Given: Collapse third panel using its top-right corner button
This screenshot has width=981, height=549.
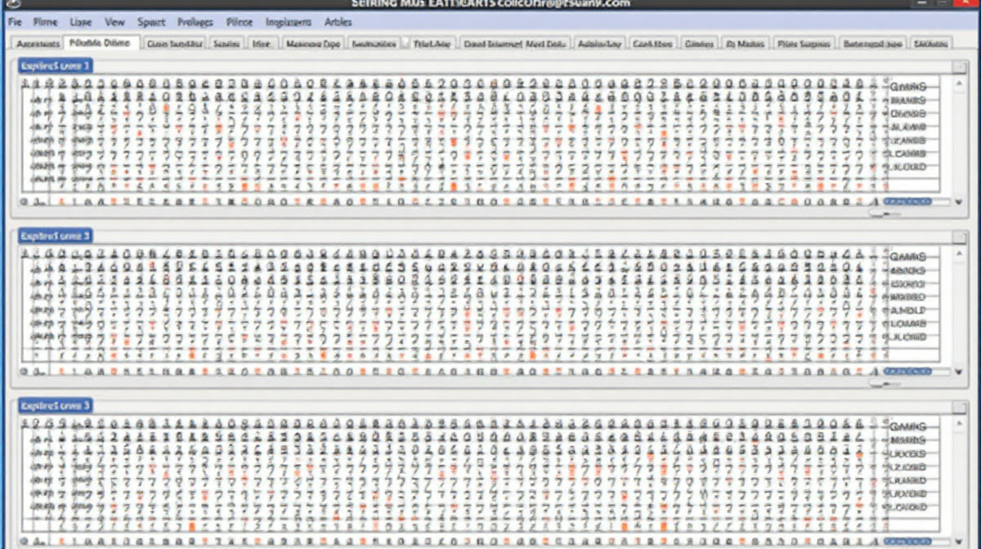Looking at the screenshot, I should point(958,407).
